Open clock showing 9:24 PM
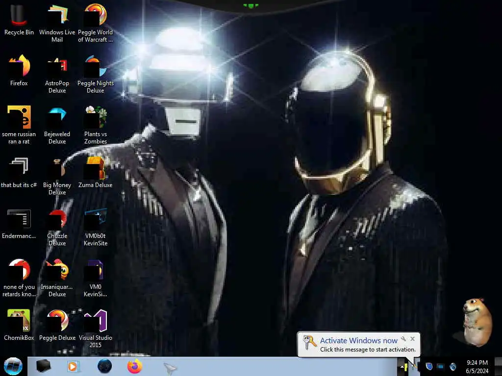The height and width of the screenshot is (376, 502). point(477,367)
